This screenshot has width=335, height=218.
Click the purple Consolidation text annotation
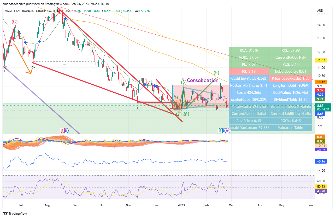click(x=202, y=80)
